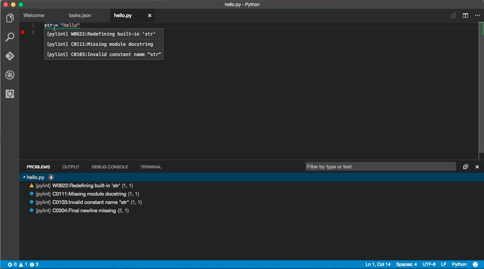484x269 pixels.
Task: Select the C0103 Invalid constant name row
Action: tap(251, 202)
